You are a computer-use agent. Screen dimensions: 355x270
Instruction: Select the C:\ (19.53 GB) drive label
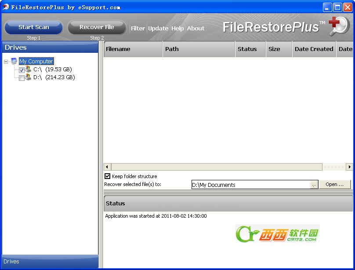53,69
